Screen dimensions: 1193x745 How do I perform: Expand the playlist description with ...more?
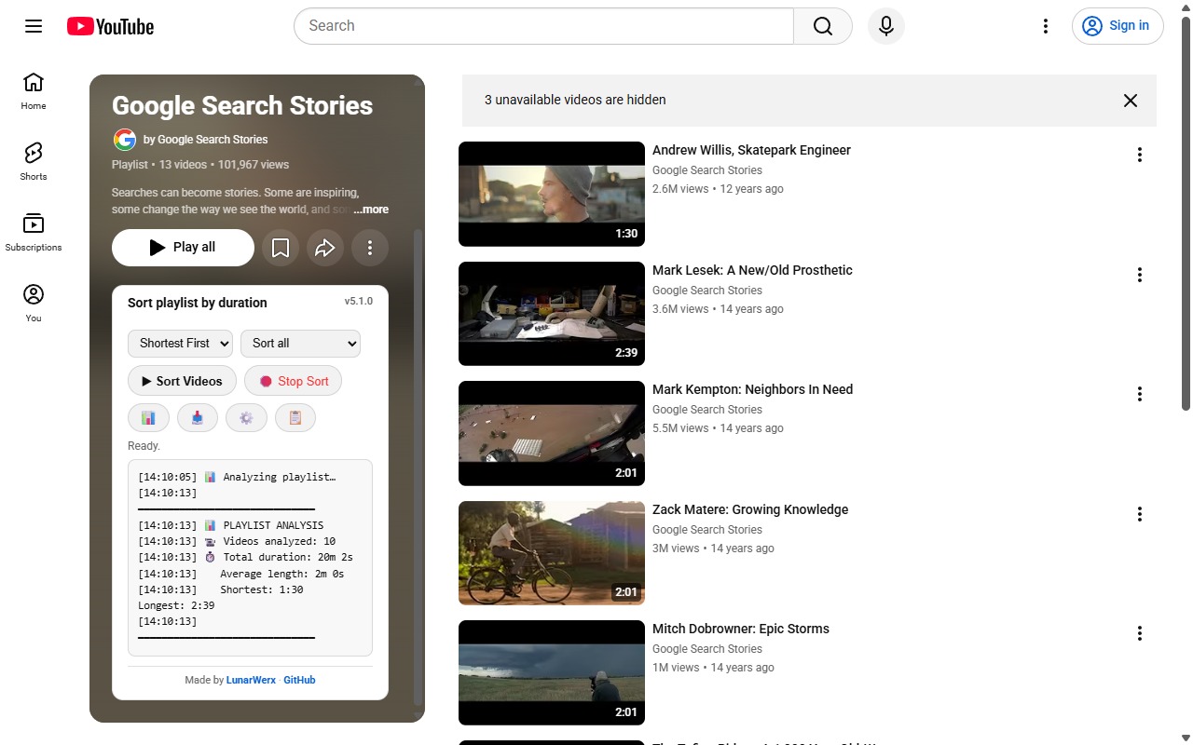click(371, 210)
